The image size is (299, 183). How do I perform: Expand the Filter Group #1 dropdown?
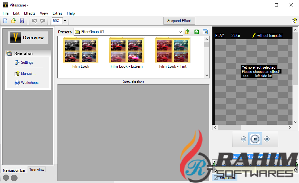(x=180, y=32)
